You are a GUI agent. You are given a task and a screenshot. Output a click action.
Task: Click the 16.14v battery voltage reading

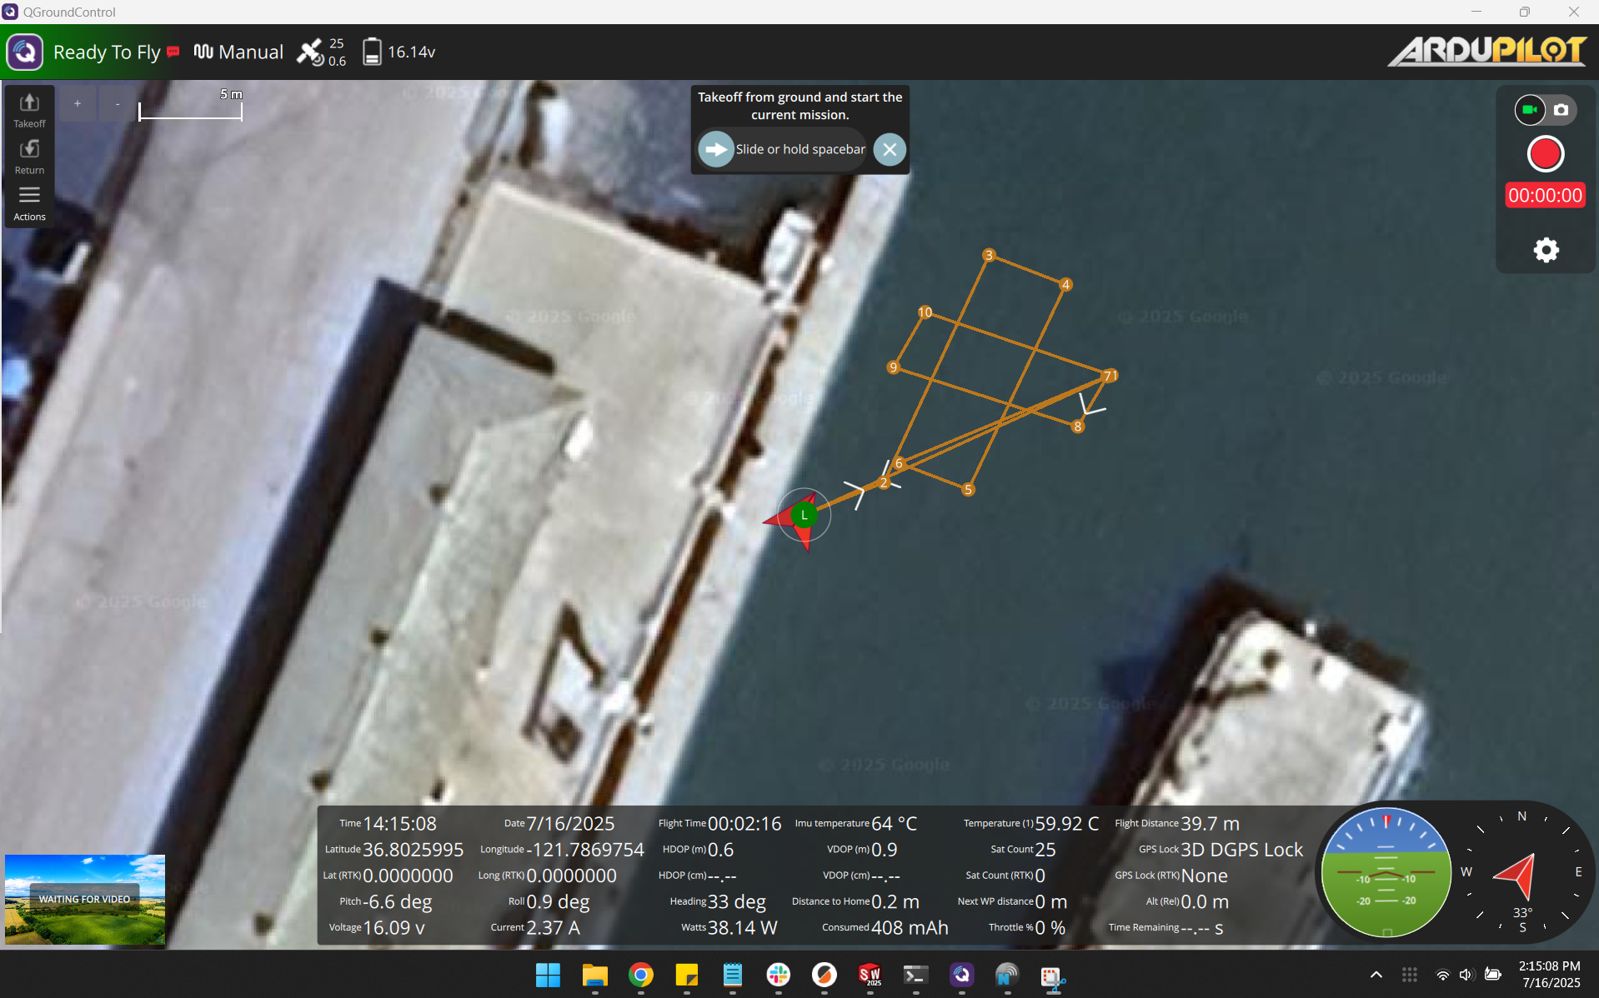pyautogui.click(x=412, y=52)
